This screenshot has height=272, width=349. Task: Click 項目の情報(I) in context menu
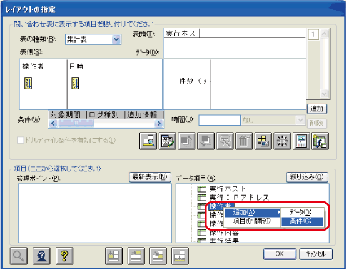[251, 221]
